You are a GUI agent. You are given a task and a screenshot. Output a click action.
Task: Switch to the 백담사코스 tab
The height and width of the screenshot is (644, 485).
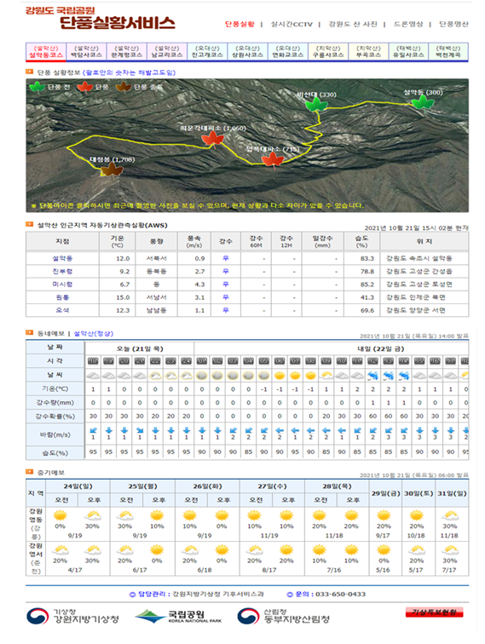[x=86, y=52]
